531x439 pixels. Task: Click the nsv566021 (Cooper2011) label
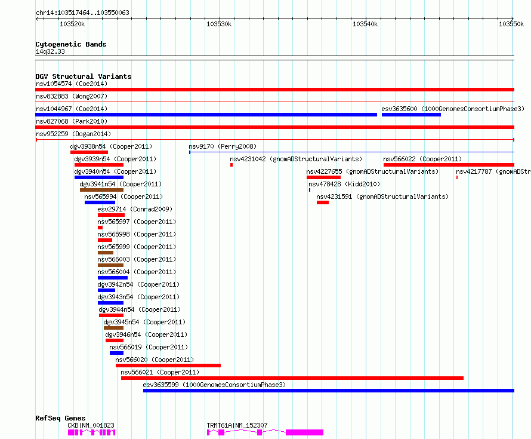(x=160, y=372)
